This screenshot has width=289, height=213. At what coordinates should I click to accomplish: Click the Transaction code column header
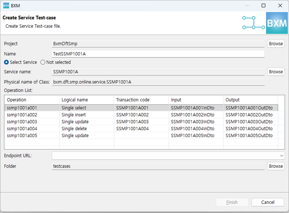tap(141, 100)
